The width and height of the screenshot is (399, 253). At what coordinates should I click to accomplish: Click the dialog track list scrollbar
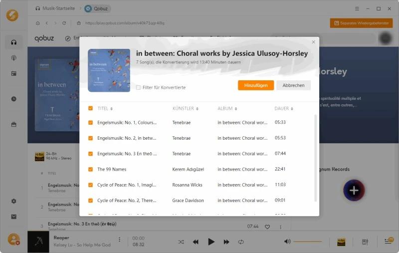316,158
